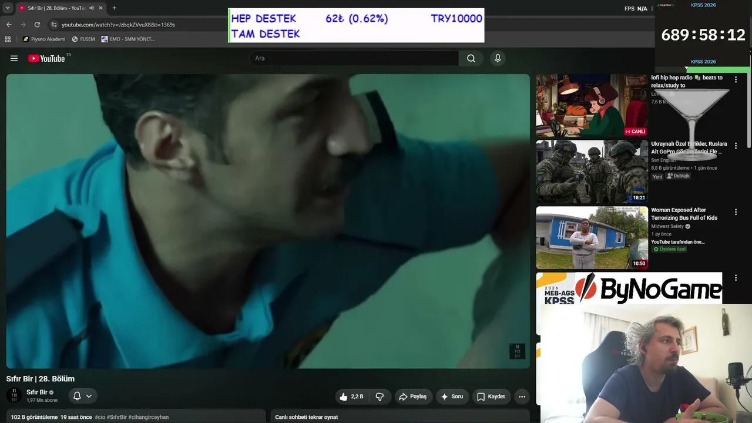
Task: Visit the Midwest Safety channel
Action: click(667, 226)
